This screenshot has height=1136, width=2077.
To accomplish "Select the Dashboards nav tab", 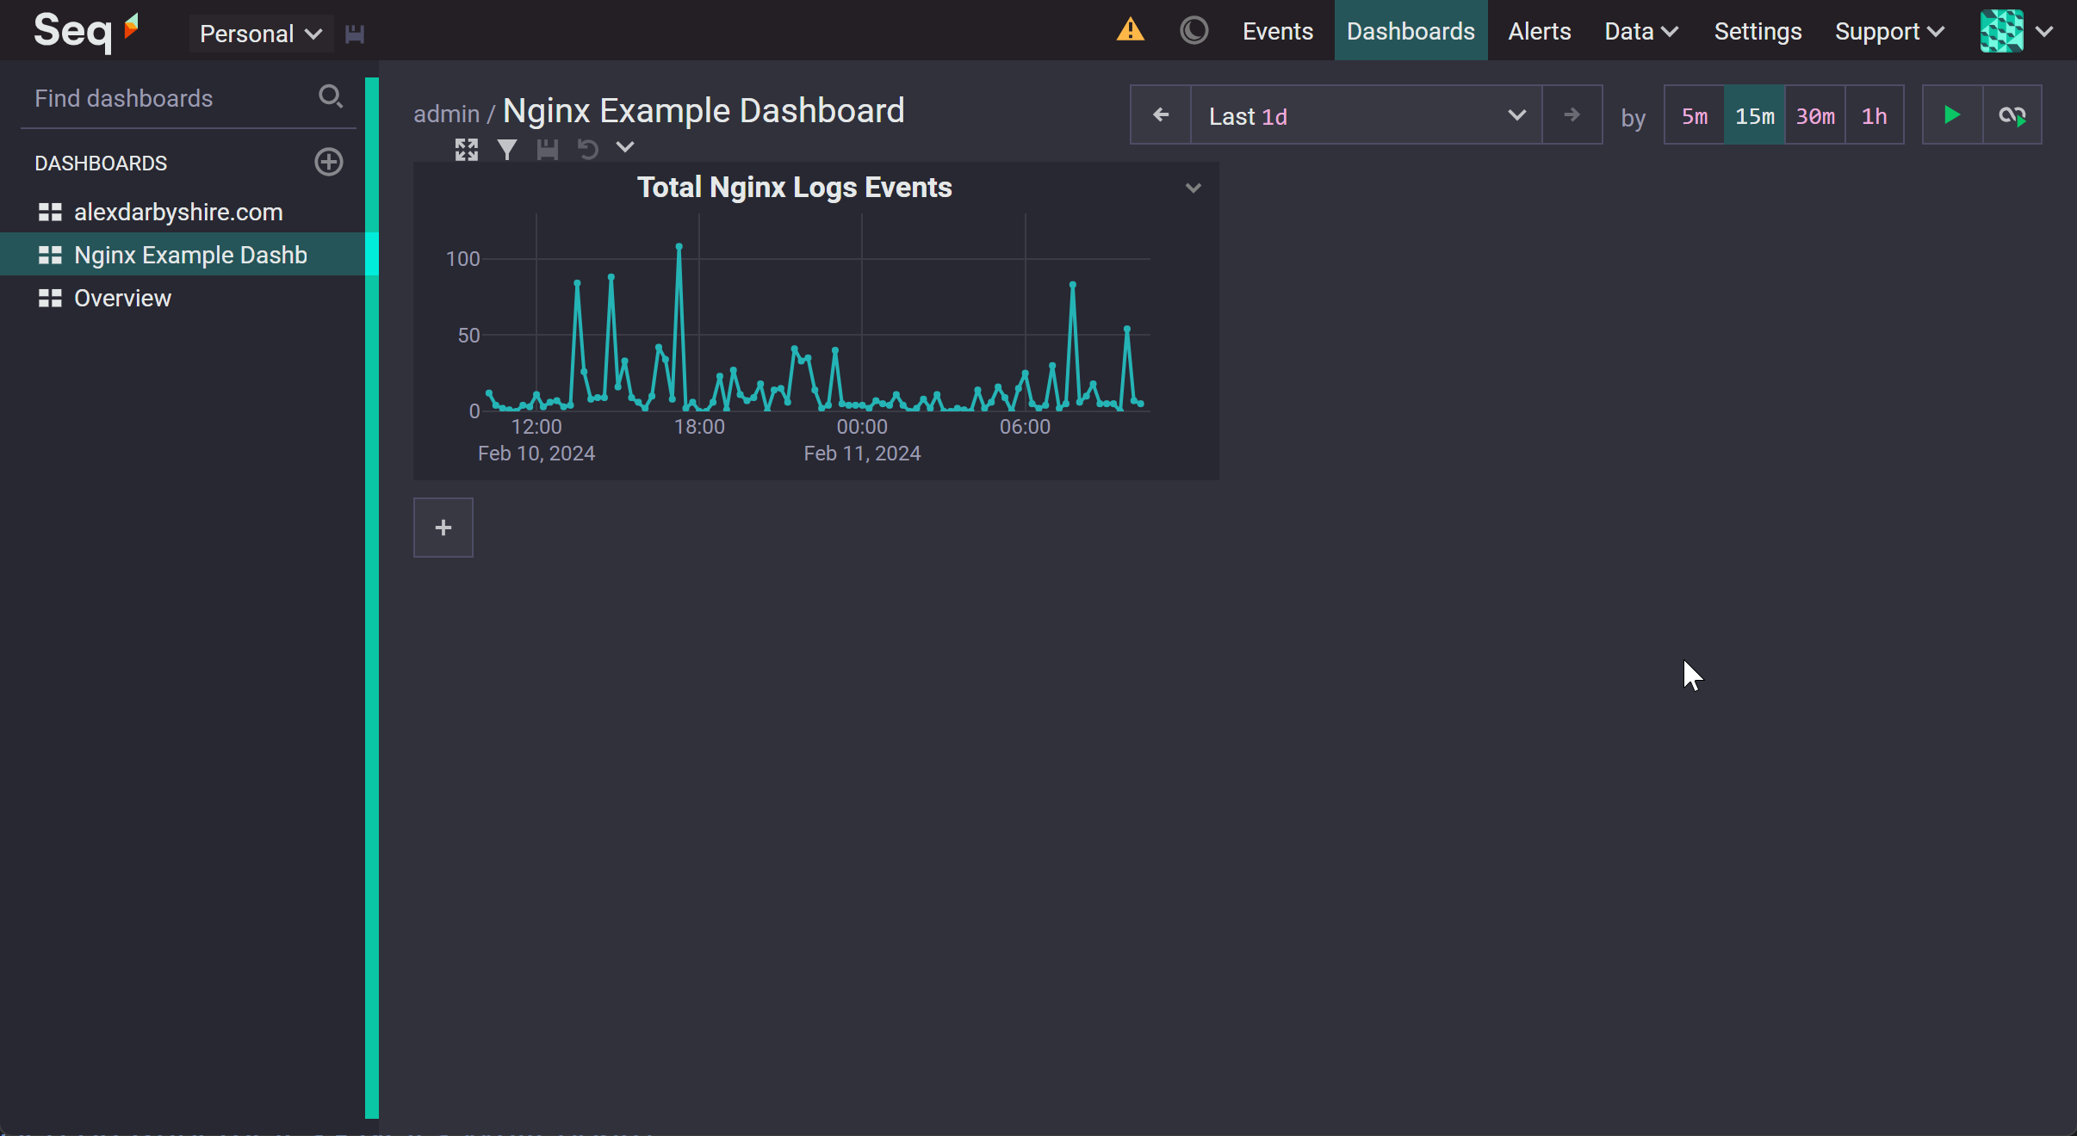I will point(1410,31).
